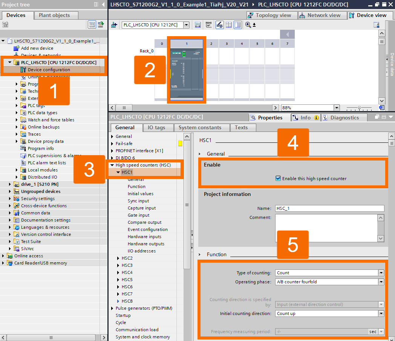Click the zoom magnifier toolbar icon
Image resolution: width=395 pixels, height=341 pixels.
click(248, 25)
